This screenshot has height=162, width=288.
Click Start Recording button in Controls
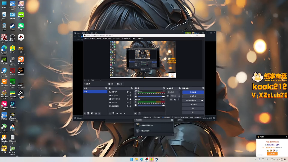193,96
